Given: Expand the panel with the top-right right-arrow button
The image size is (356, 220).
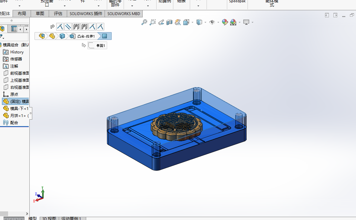Looking at the screenshot, I should [x=335, y=15].
